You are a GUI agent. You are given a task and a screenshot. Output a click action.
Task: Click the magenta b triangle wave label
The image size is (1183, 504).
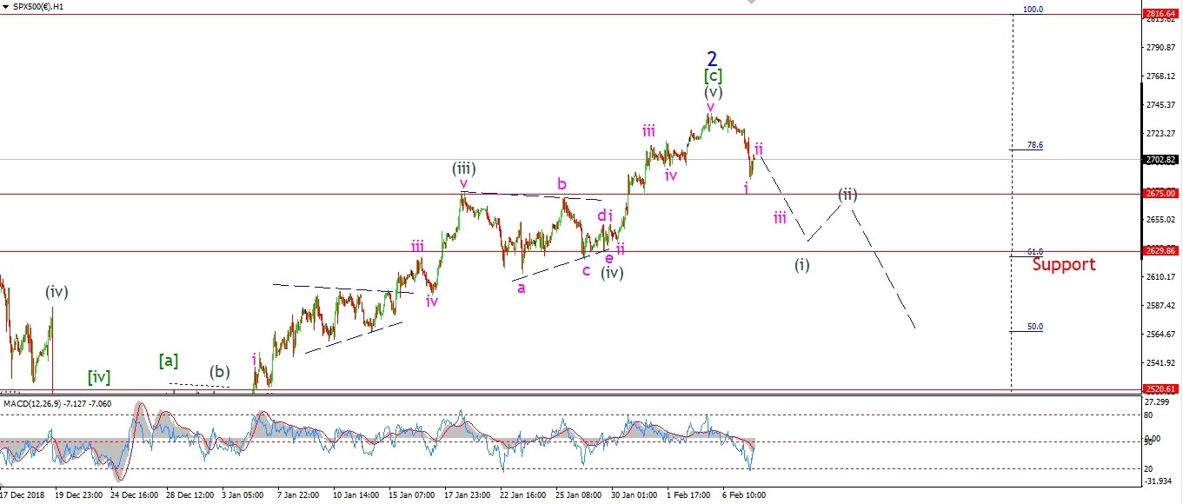pyautogui.click(x=562, y=183)
